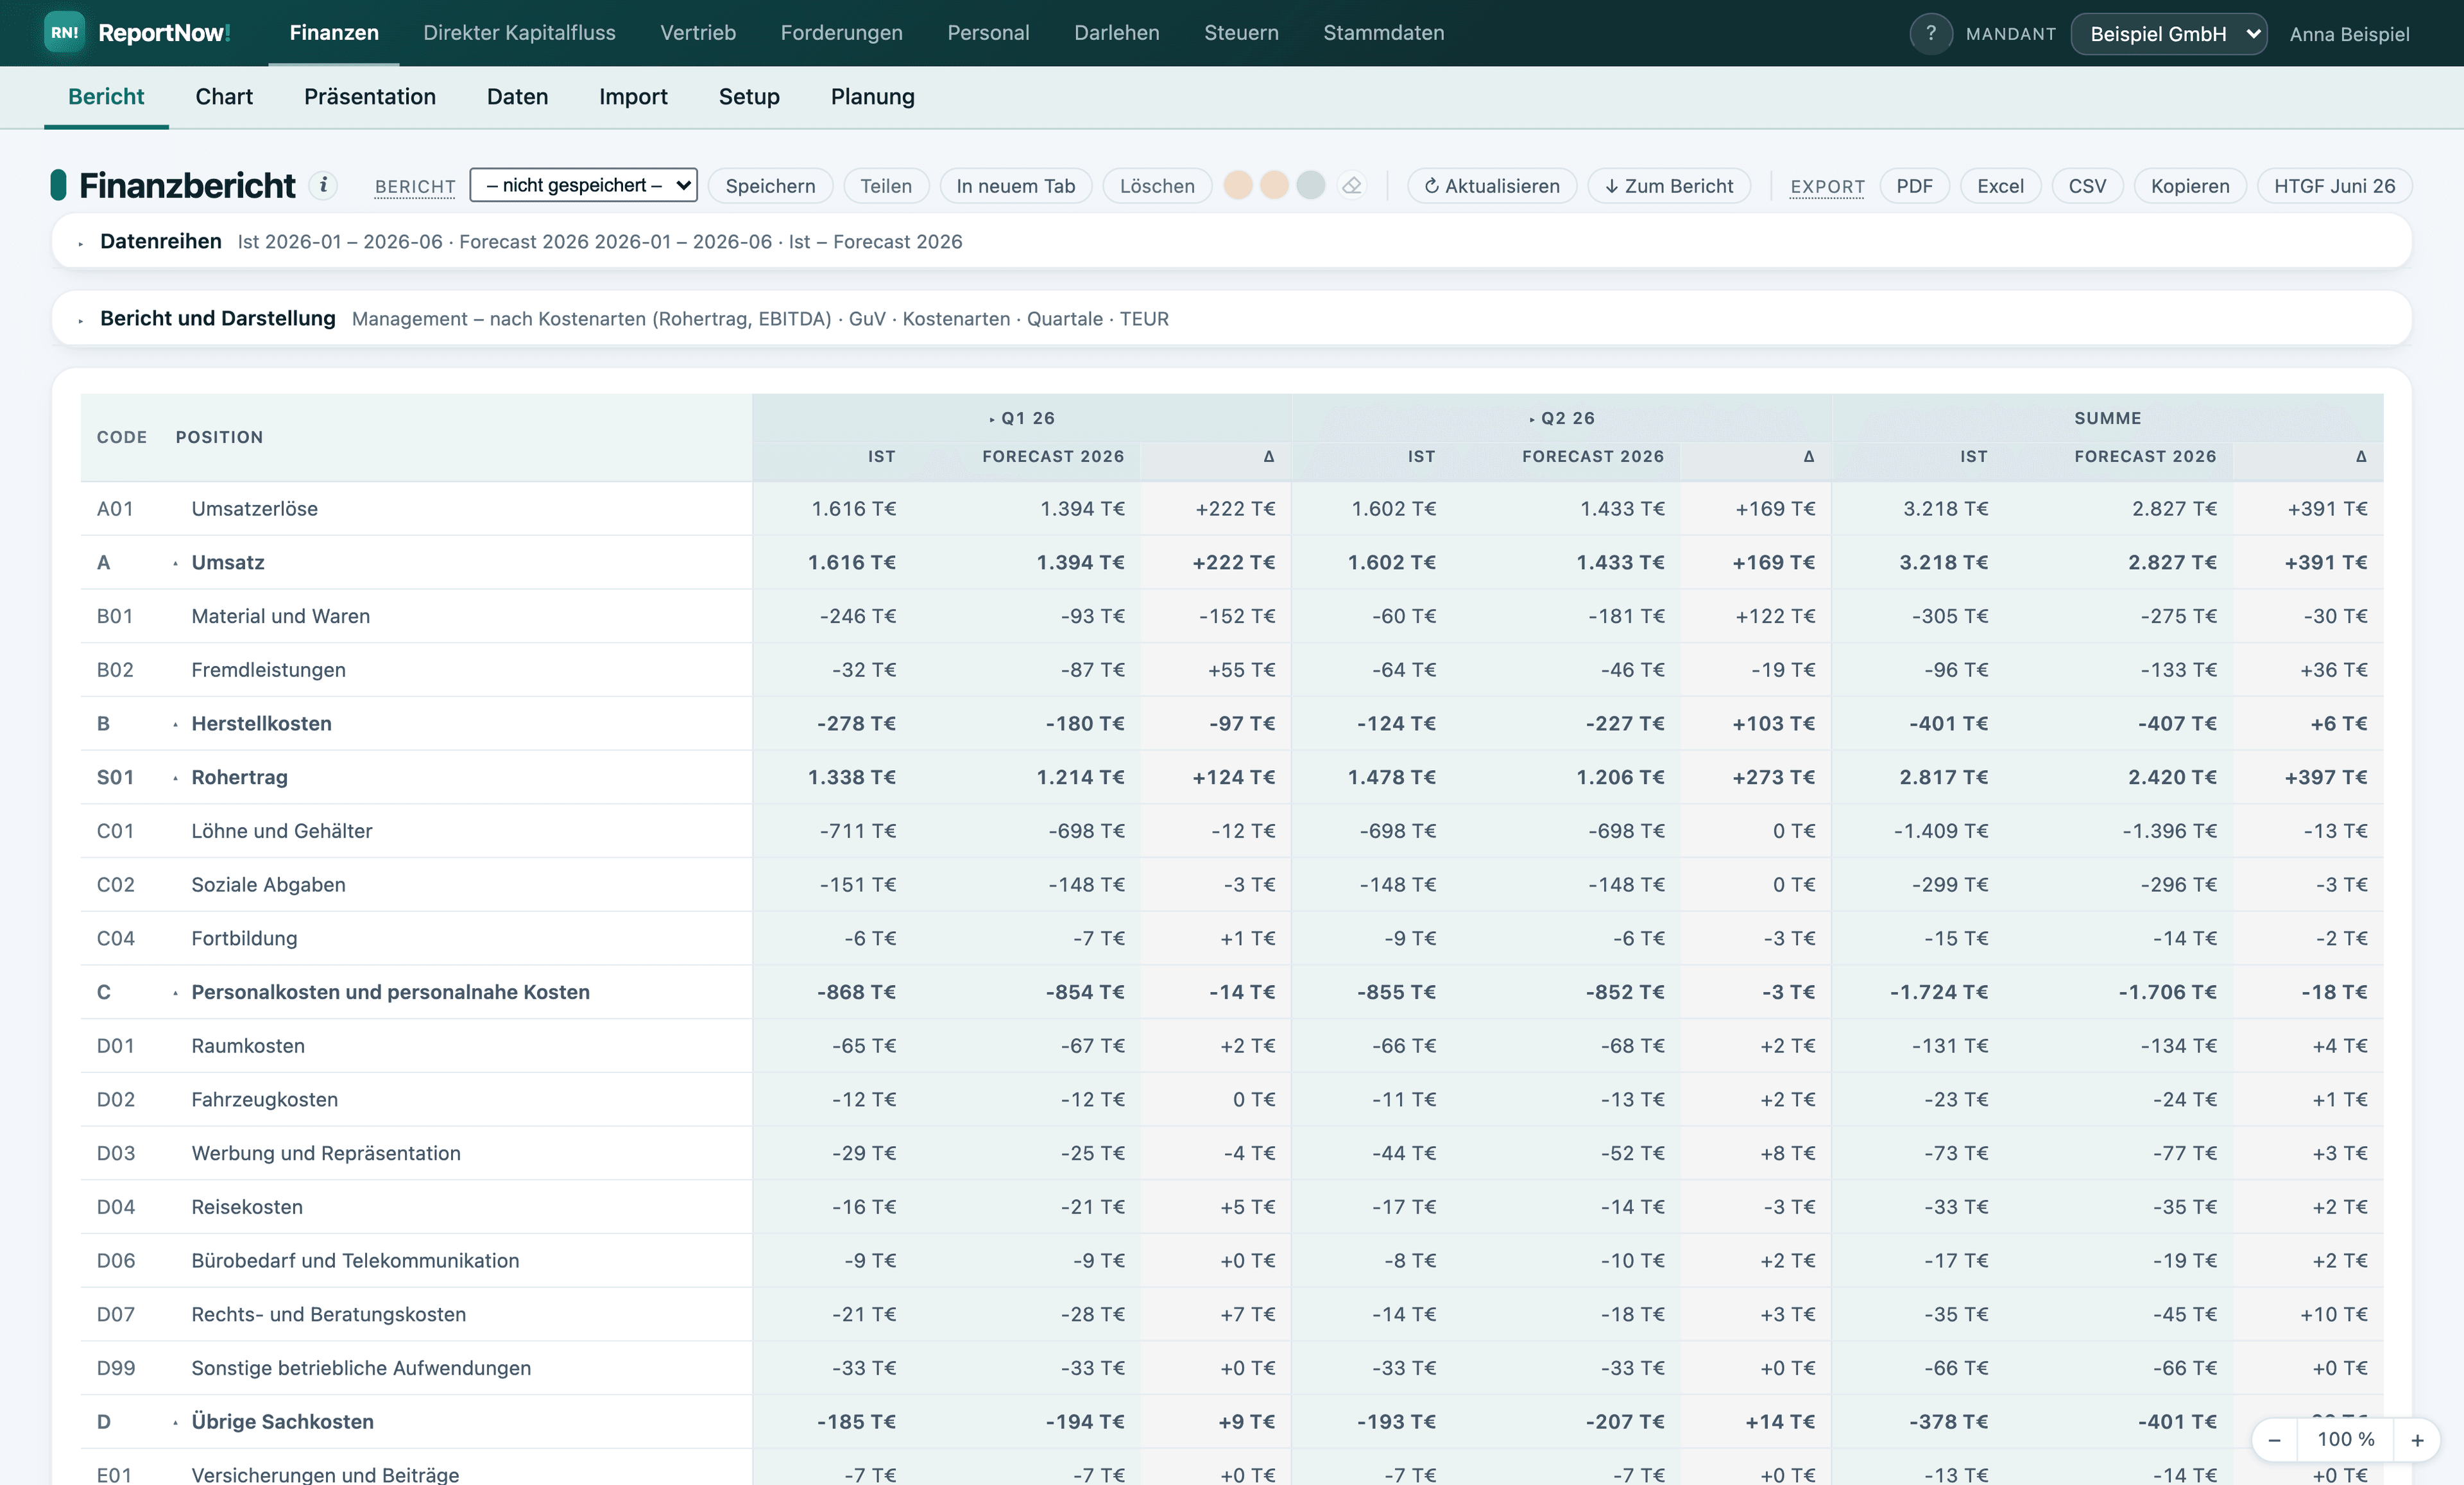Collapse the Umsatz row group
The image size is (2464, 1485).
(175, 563)
